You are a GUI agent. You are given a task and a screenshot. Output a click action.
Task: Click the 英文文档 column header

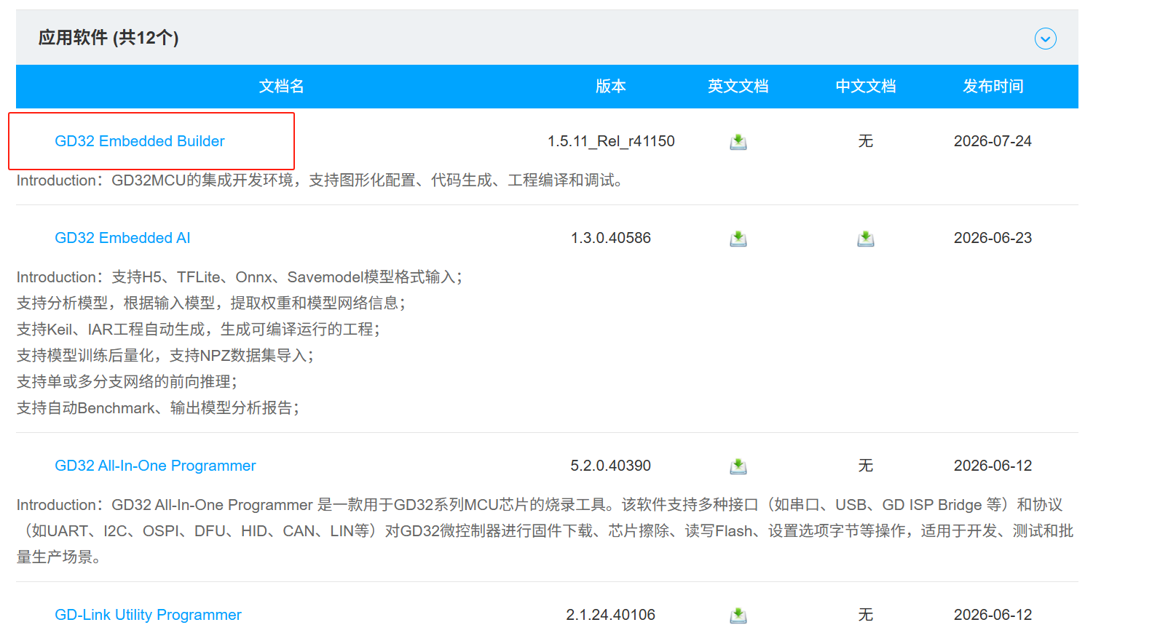click(738, 87)
